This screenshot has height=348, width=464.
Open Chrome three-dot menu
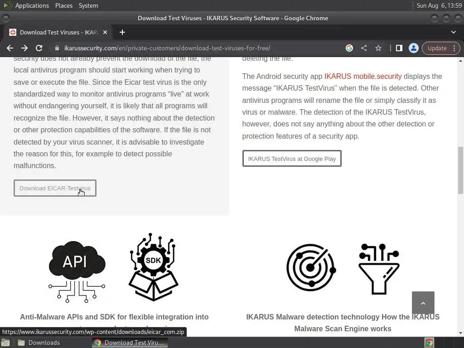coord(454,48)
